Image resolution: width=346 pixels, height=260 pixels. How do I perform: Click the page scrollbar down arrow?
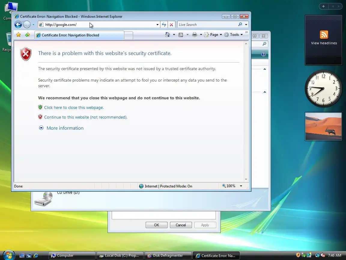246,179
